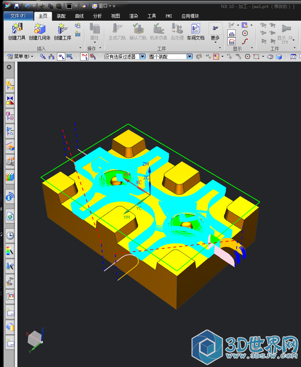Open the Menu (菜单) dropdown
This screenshot has height=367, width=301.
pos(20,57)
